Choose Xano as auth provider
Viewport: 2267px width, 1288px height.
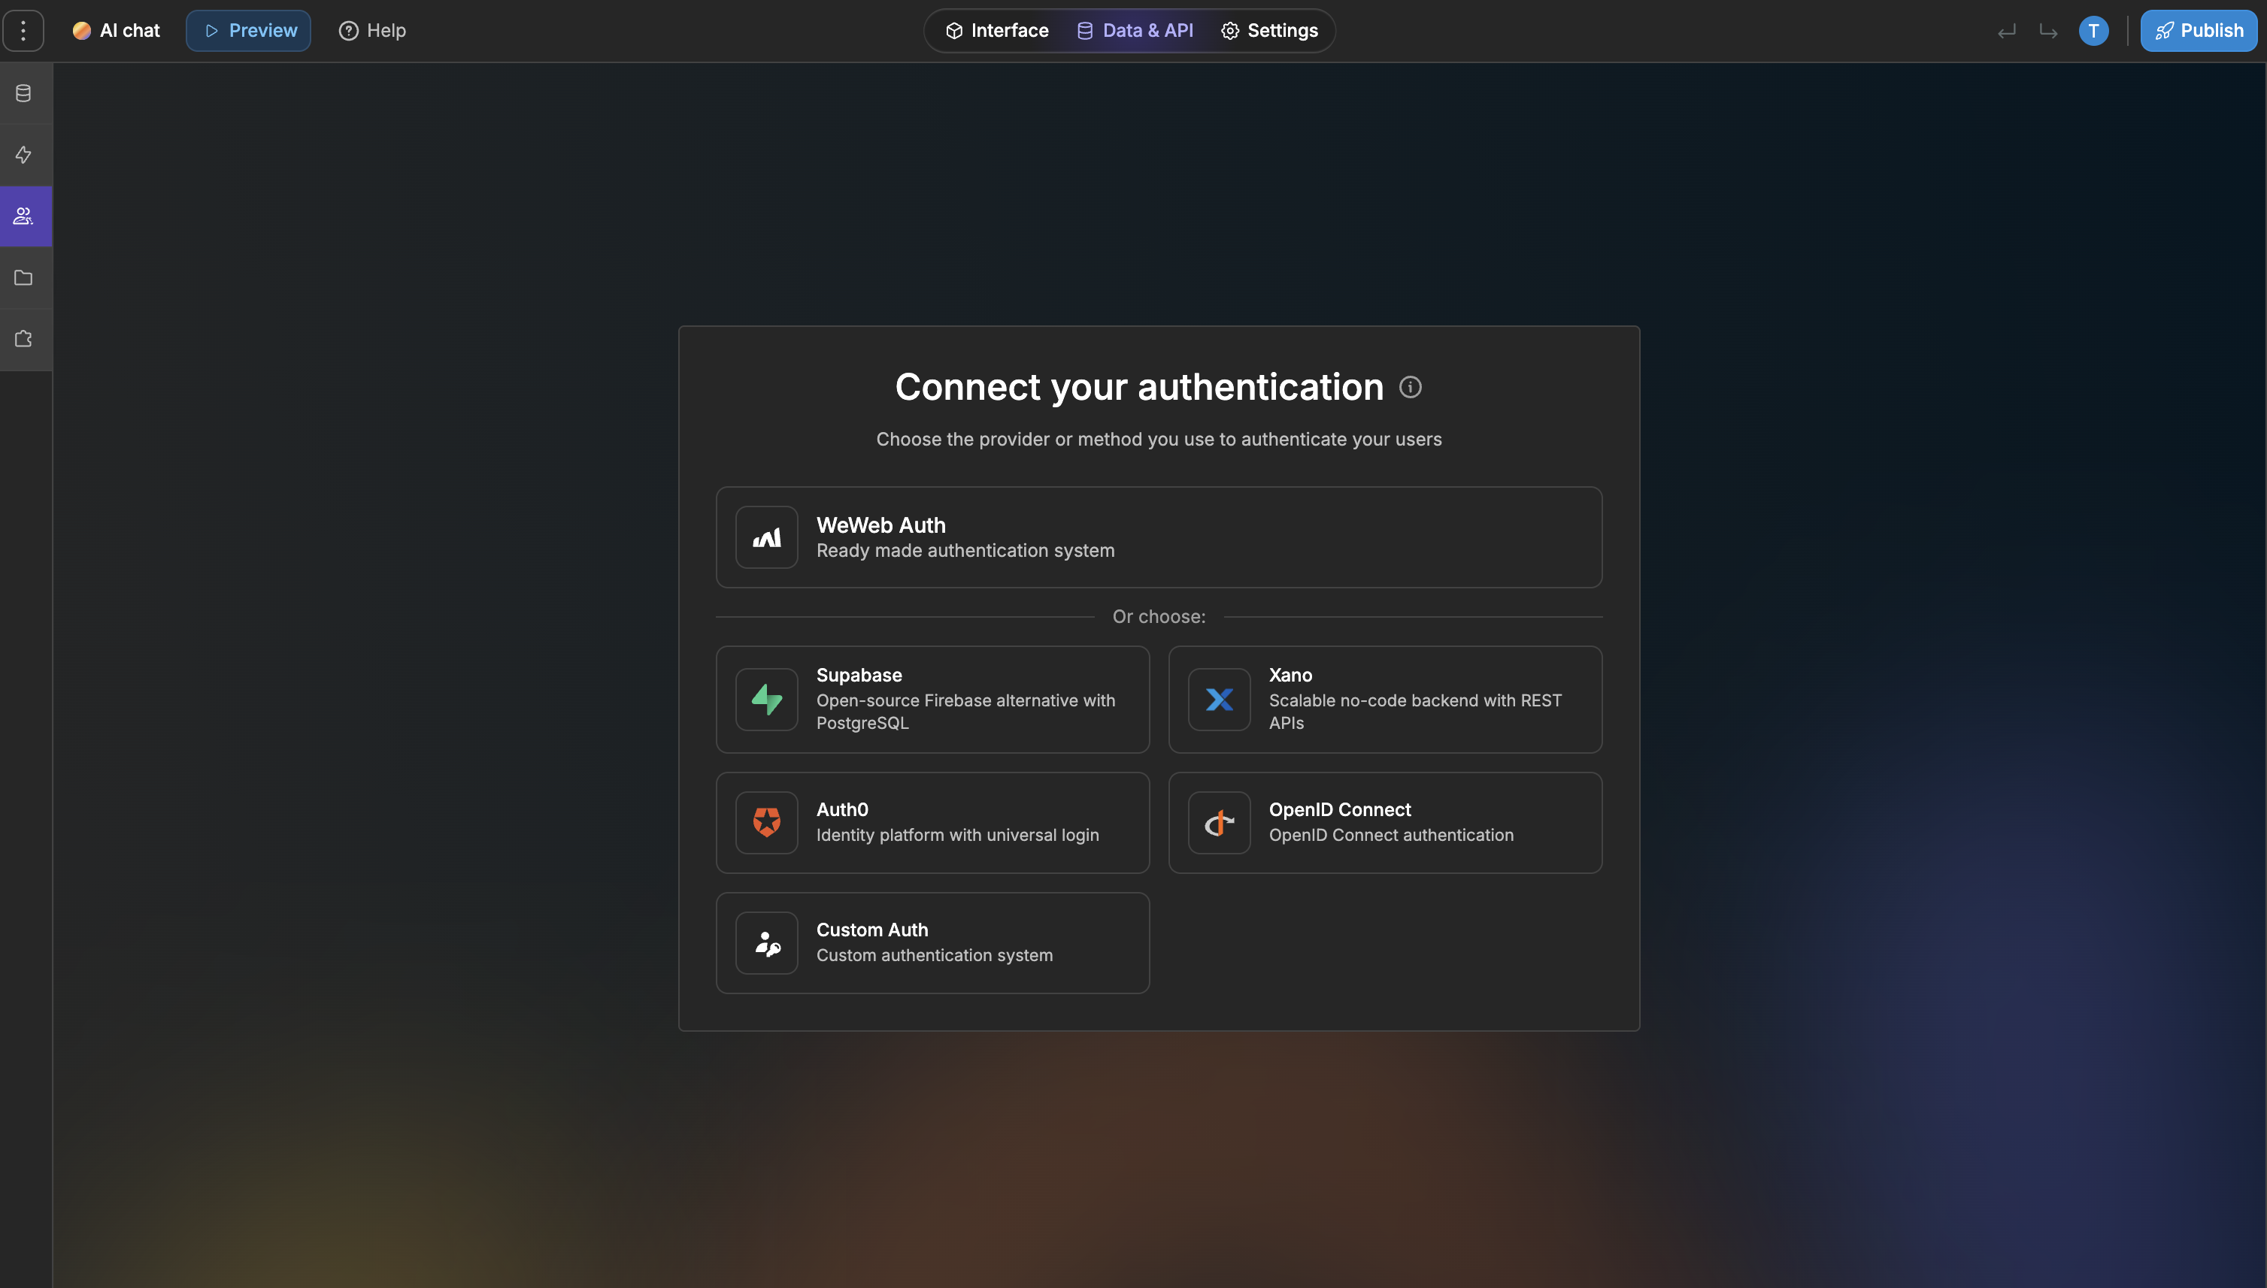pyautogui.click(x=1386, y=700)
